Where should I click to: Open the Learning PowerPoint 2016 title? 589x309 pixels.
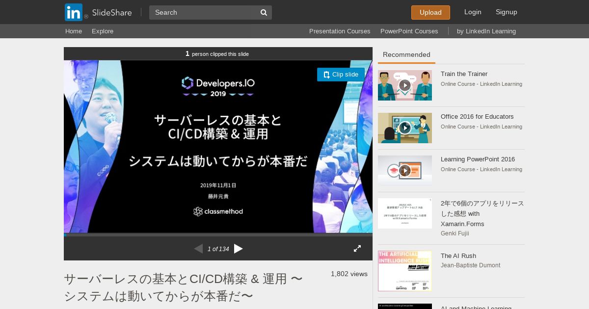(478, 159)
